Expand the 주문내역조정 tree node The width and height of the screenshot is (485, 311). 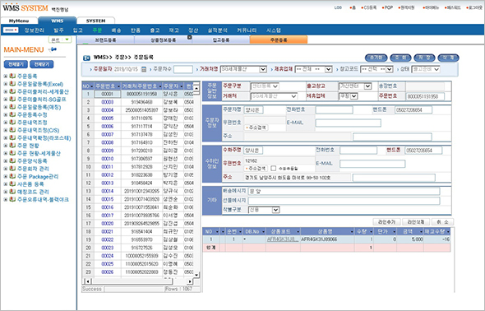coord(5,123)
